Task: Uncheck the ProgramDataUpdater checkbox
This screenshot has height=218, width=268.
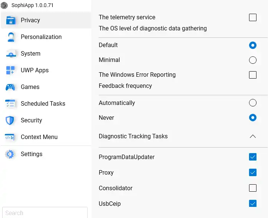Action: (253, 157)
